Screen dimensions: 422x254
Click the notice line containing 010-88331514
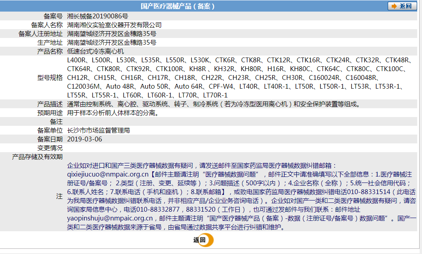tap(241, 192)
